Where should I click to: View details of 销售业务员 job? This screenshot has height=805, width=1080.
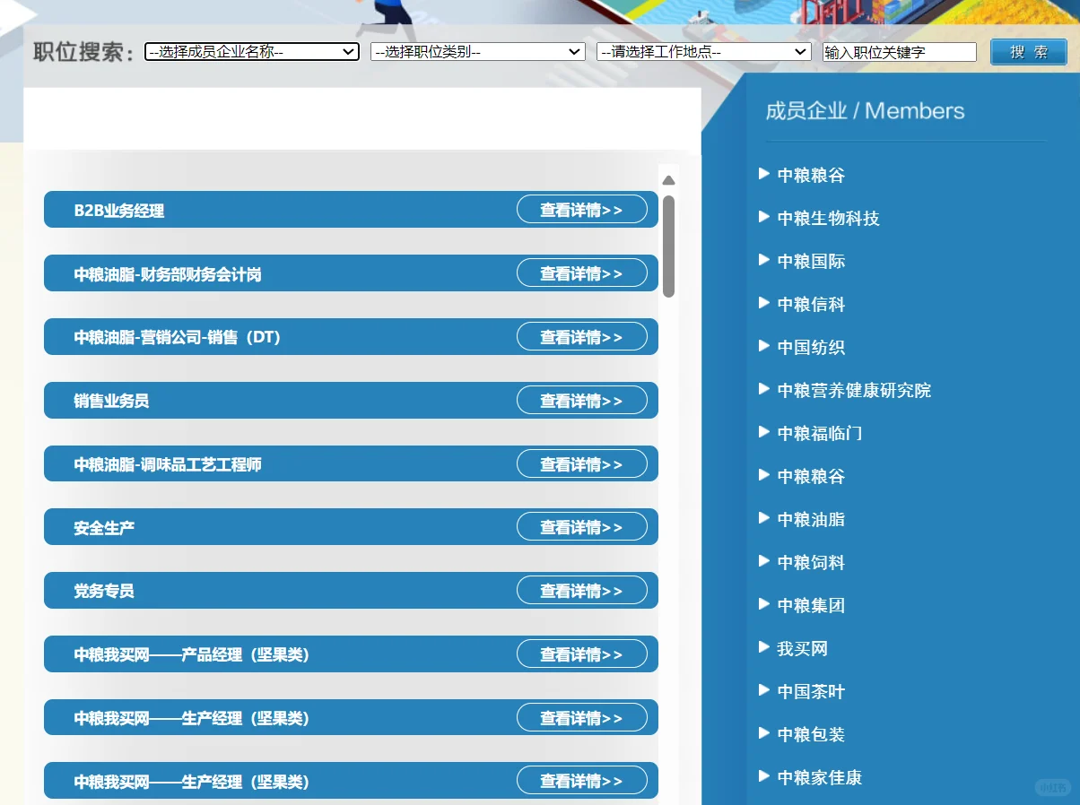[x=581, y=401]
